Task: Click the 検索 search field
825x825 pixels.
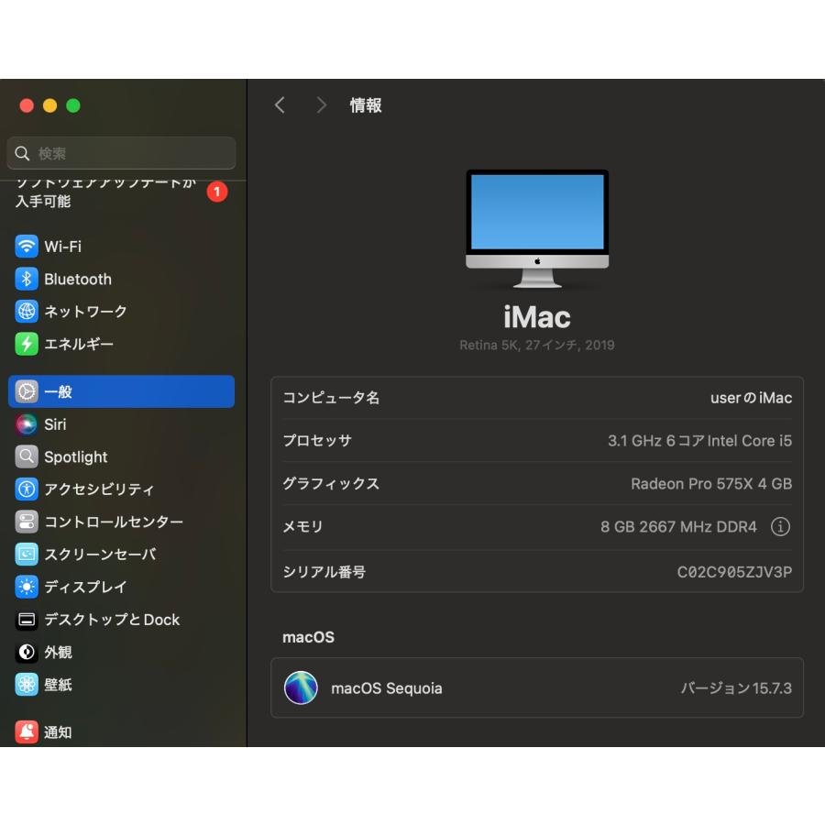Action: (122, 153)
